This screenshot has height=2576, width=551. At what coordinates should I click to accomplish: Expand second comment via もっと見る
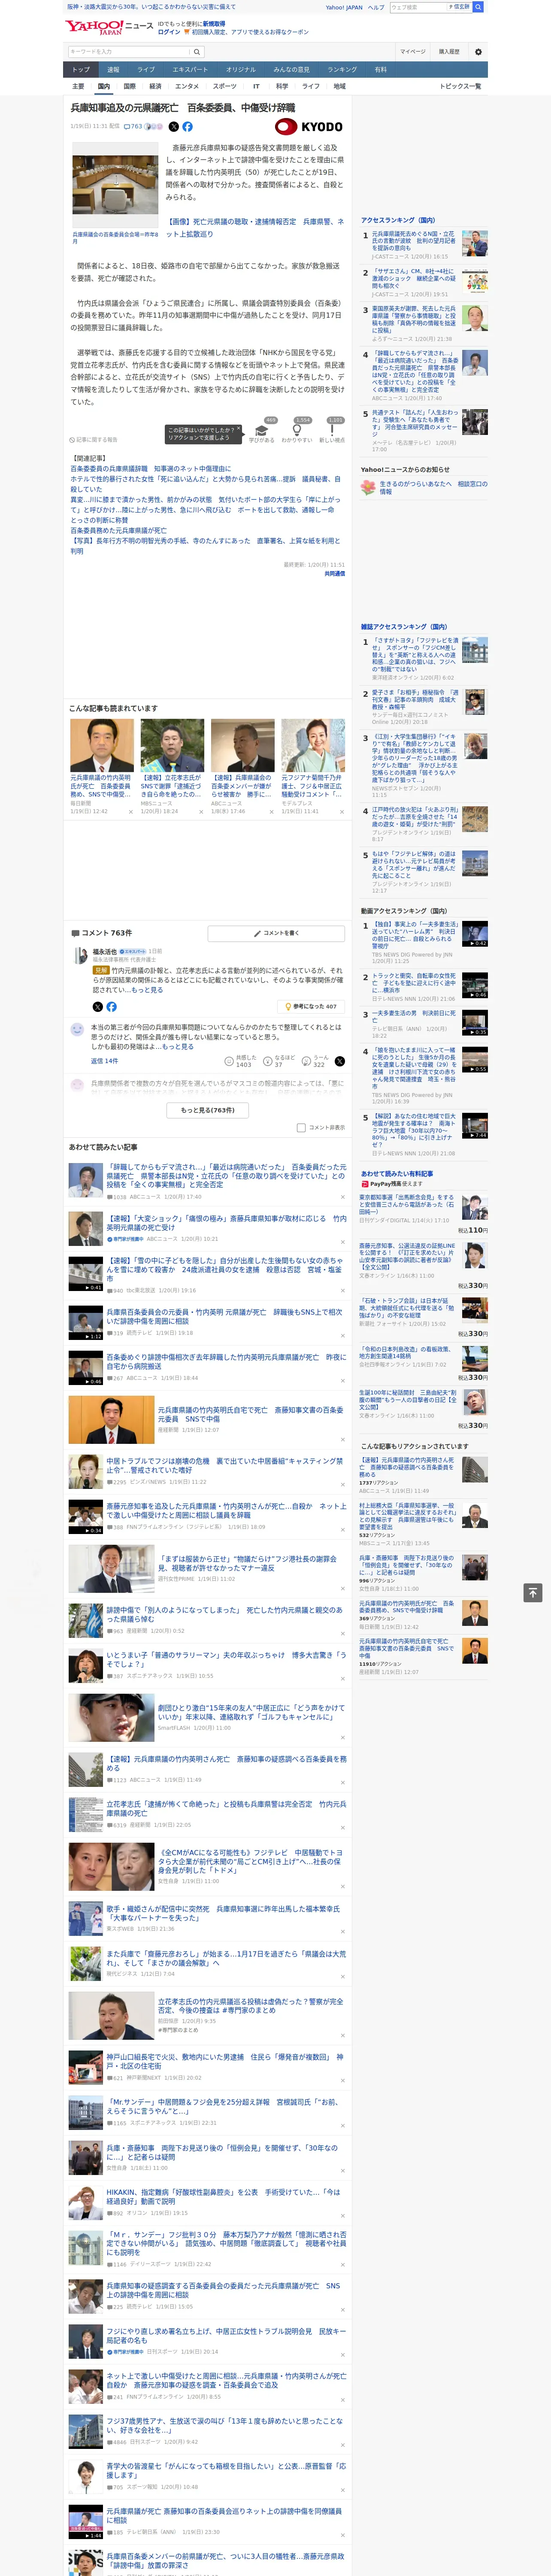click(178, 1047)
